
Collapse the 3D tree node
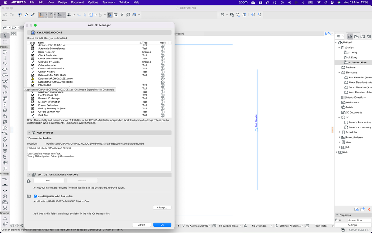pos(339,118)
